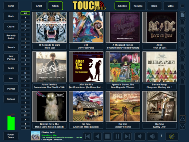Screen dimensions: 189x142
Task: Browse by Year
Action: [x=11, y=78]
